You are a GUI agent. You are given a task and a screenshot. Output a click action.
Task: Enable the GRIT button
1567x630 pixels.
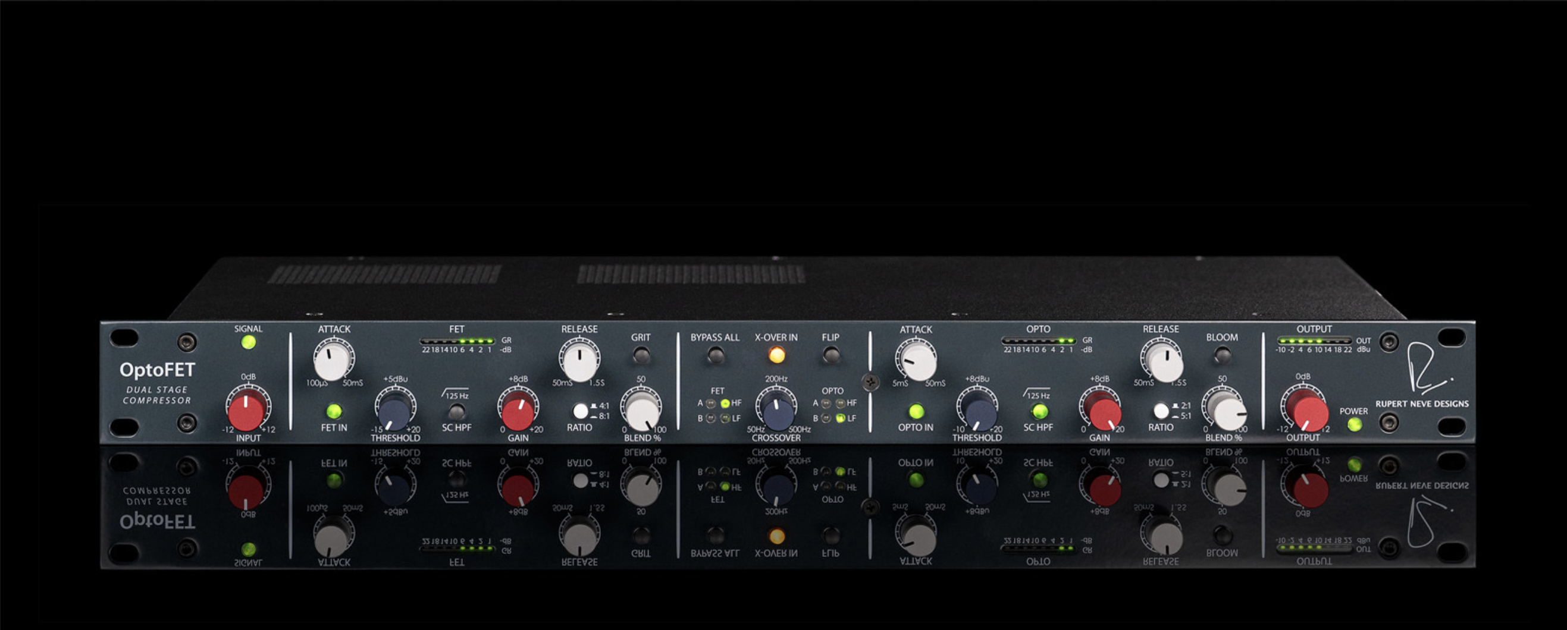[641, 355]
